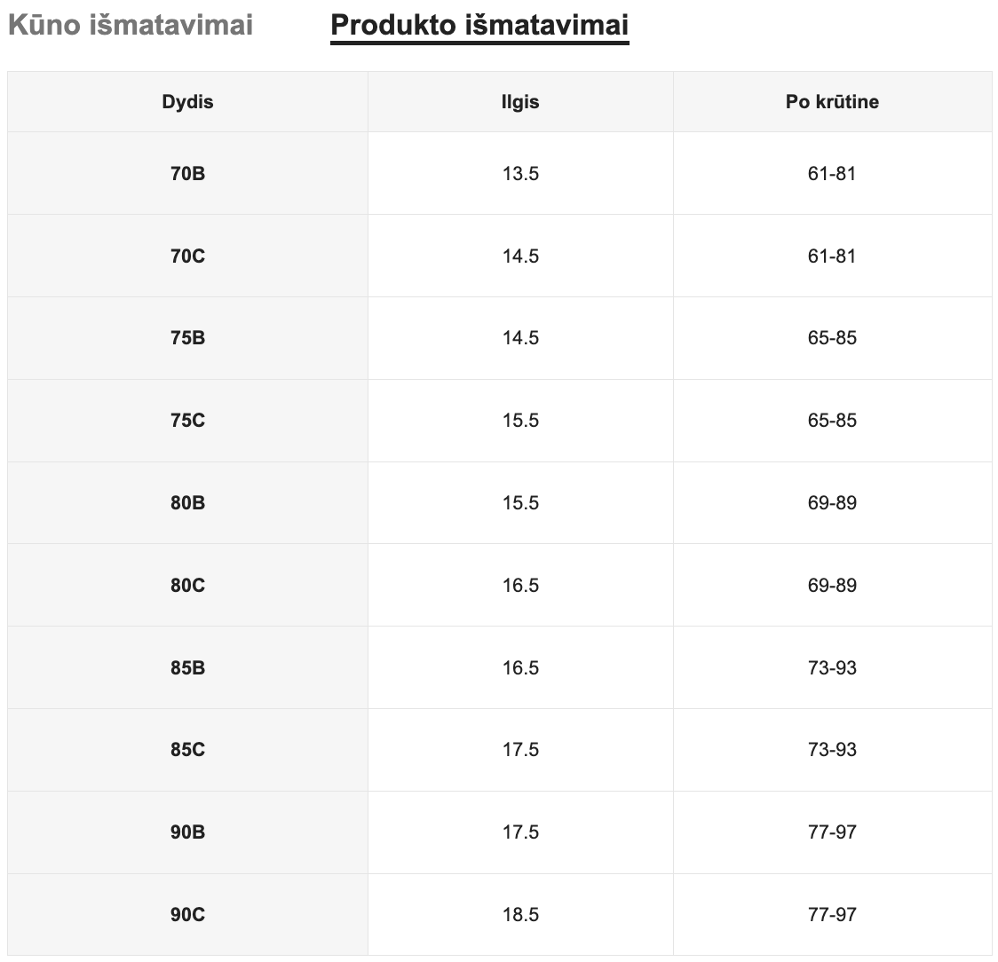Select the Produkto išmatavimai tab
Screen dimensions: 998x962
pyautogui.click(x=479, y=25)
